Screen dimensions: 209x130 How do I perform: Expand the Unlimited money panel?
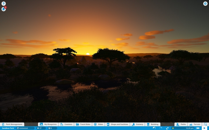click(x=25, y=128)
